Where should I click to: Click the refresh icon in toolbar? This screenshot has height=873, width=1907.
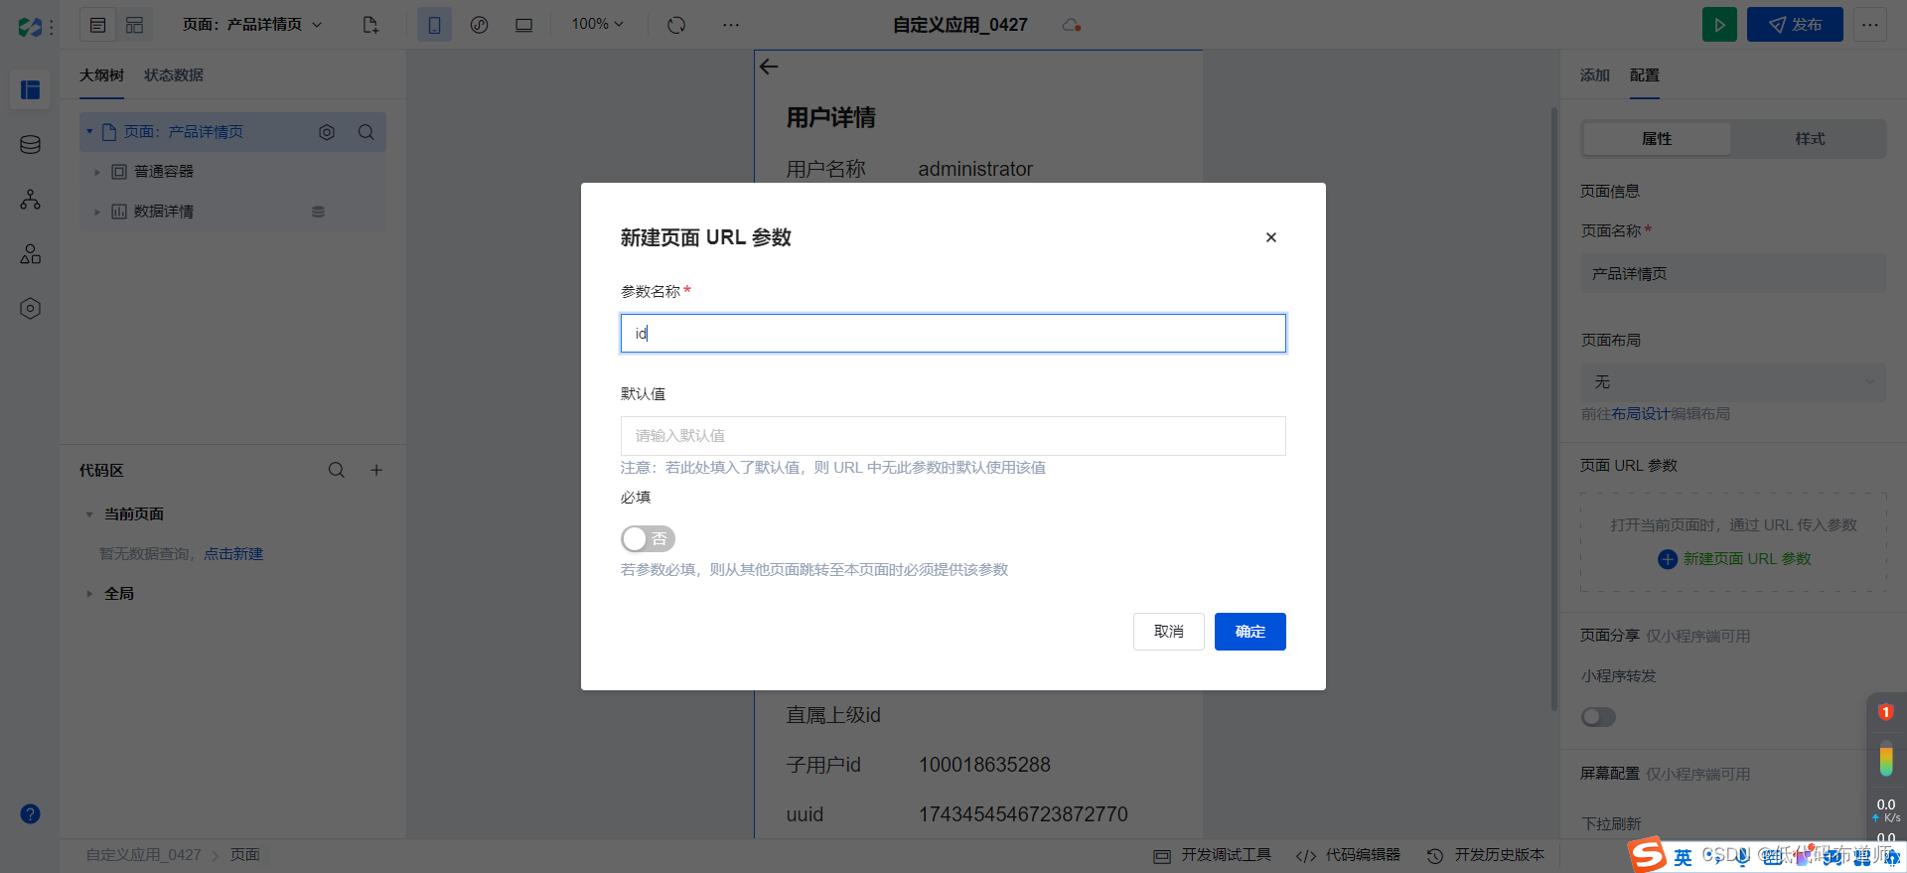[x=676, y=25]
